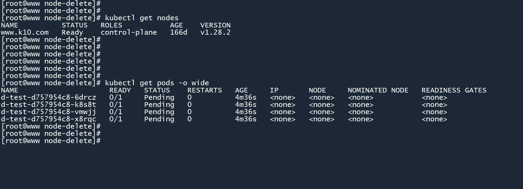
Task: Click the RESTARTS column header
Action: coord(204,90)
